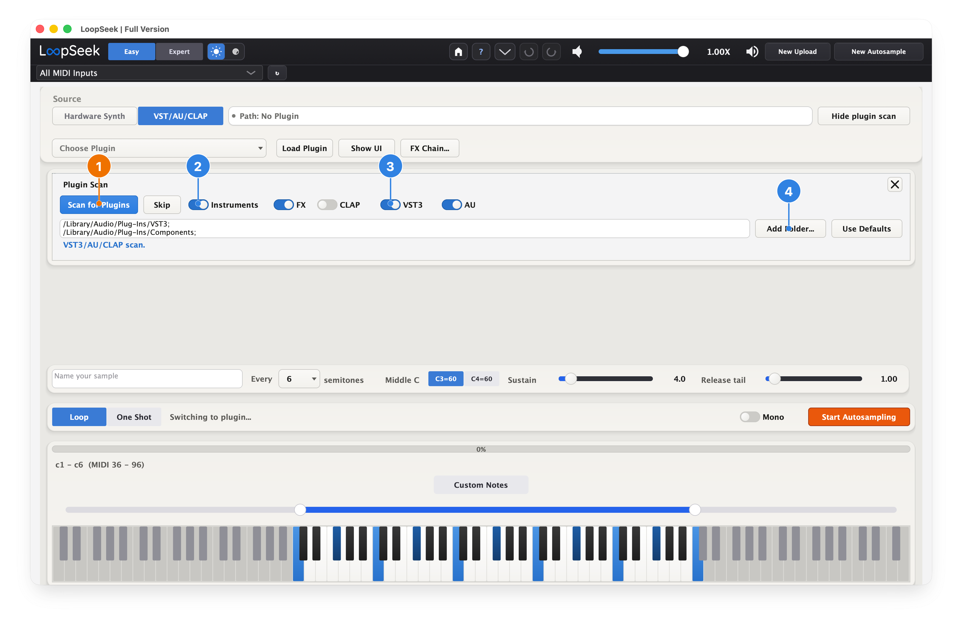Viewport: 962px width, 626px height.
Task: Toggle the AU format switch
Action: point(452,205)
